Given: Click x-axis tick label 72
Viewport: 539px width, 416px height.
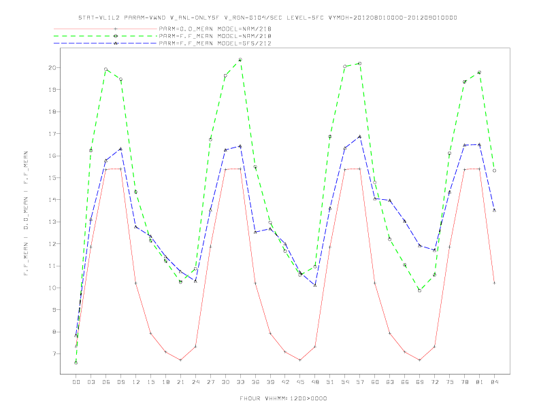Looking at the screenshot, I should pos(434,382).
